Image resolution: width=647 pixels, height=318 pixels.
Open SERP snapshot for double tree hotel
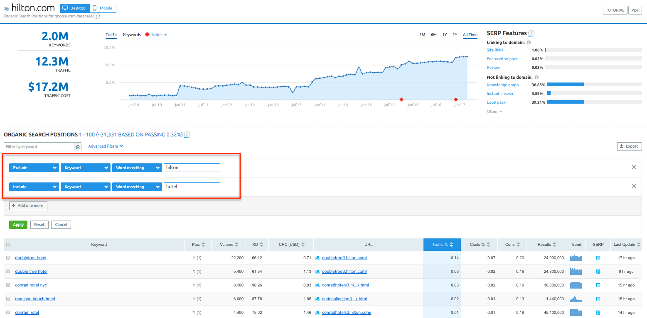click(598, 272)
